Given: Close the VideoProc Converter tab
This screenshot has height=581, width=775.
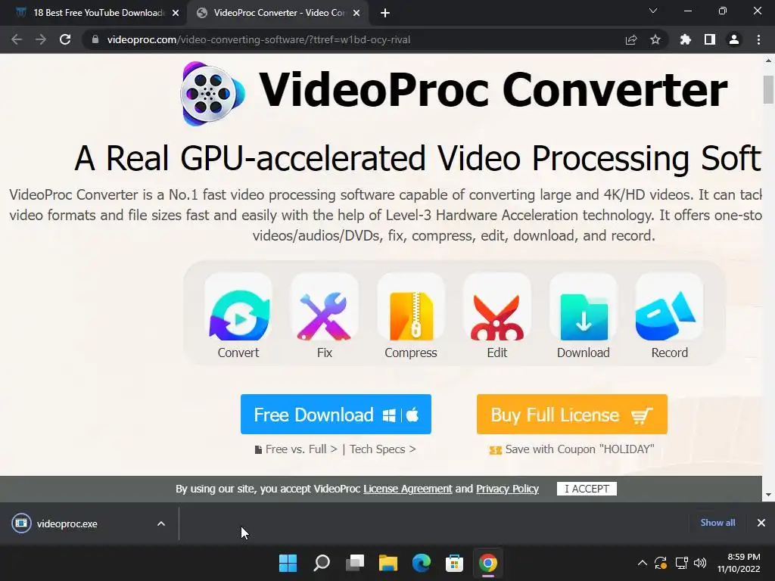Looking at the screenshot, I should (356, 14).
